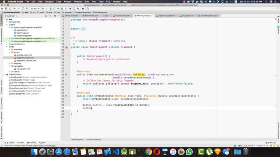Switch to the SecondFragment.java editor tab
The image size is (280, 157).
pyautogui.click(x=208, y=16)
